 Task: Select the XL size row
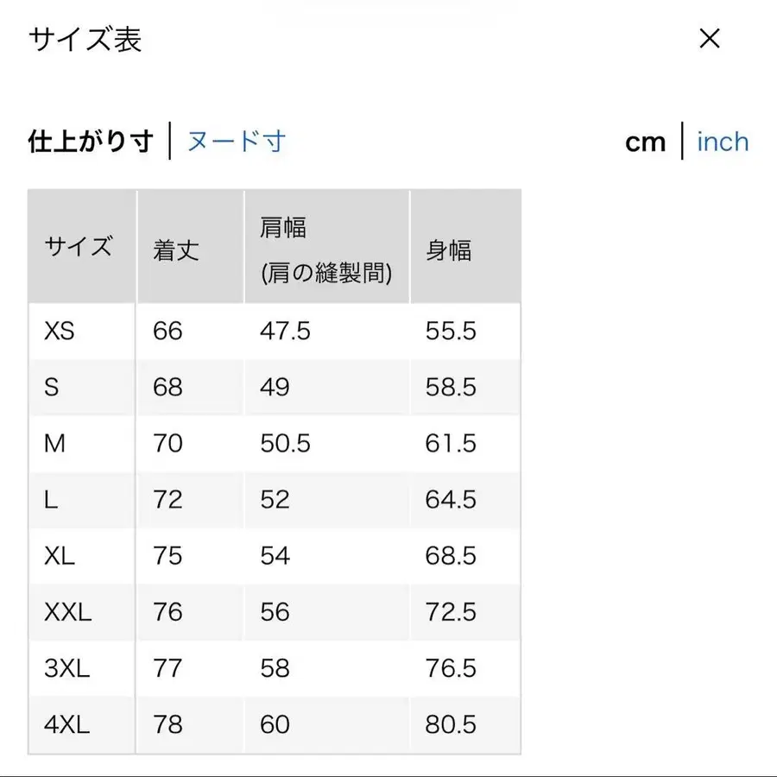[x=59, y=556]
